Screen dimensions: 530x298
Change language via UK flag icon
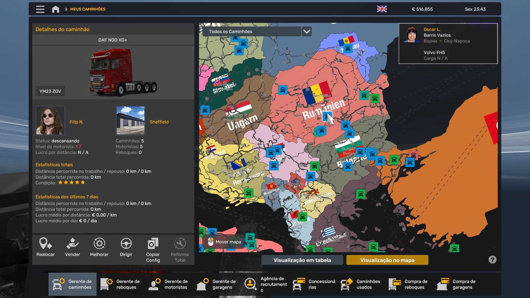point(382,9)
